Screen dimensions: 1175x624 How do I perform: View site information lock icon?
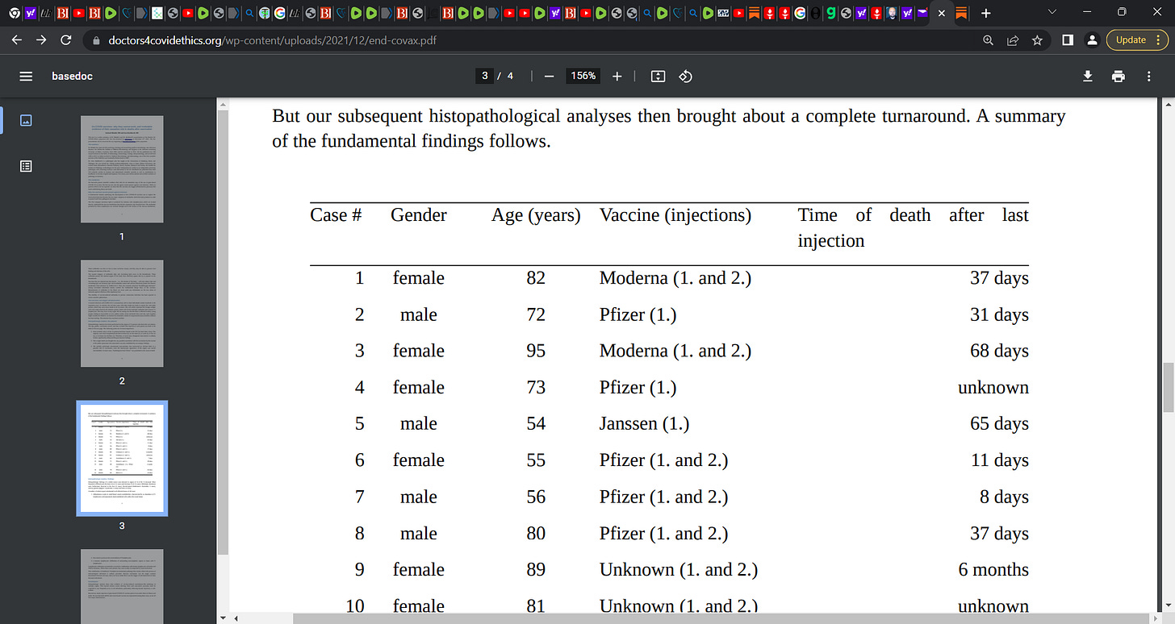(97, 40)
